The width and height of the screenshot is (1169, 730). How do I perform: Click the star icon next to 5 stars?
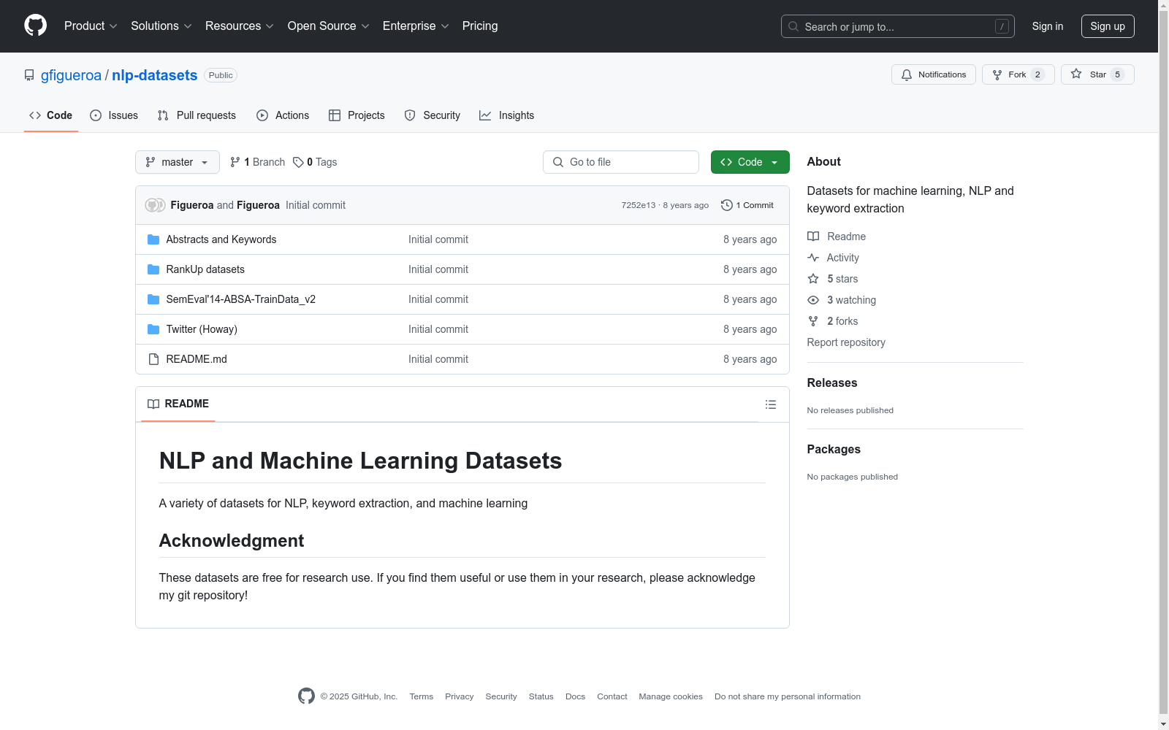813,279
